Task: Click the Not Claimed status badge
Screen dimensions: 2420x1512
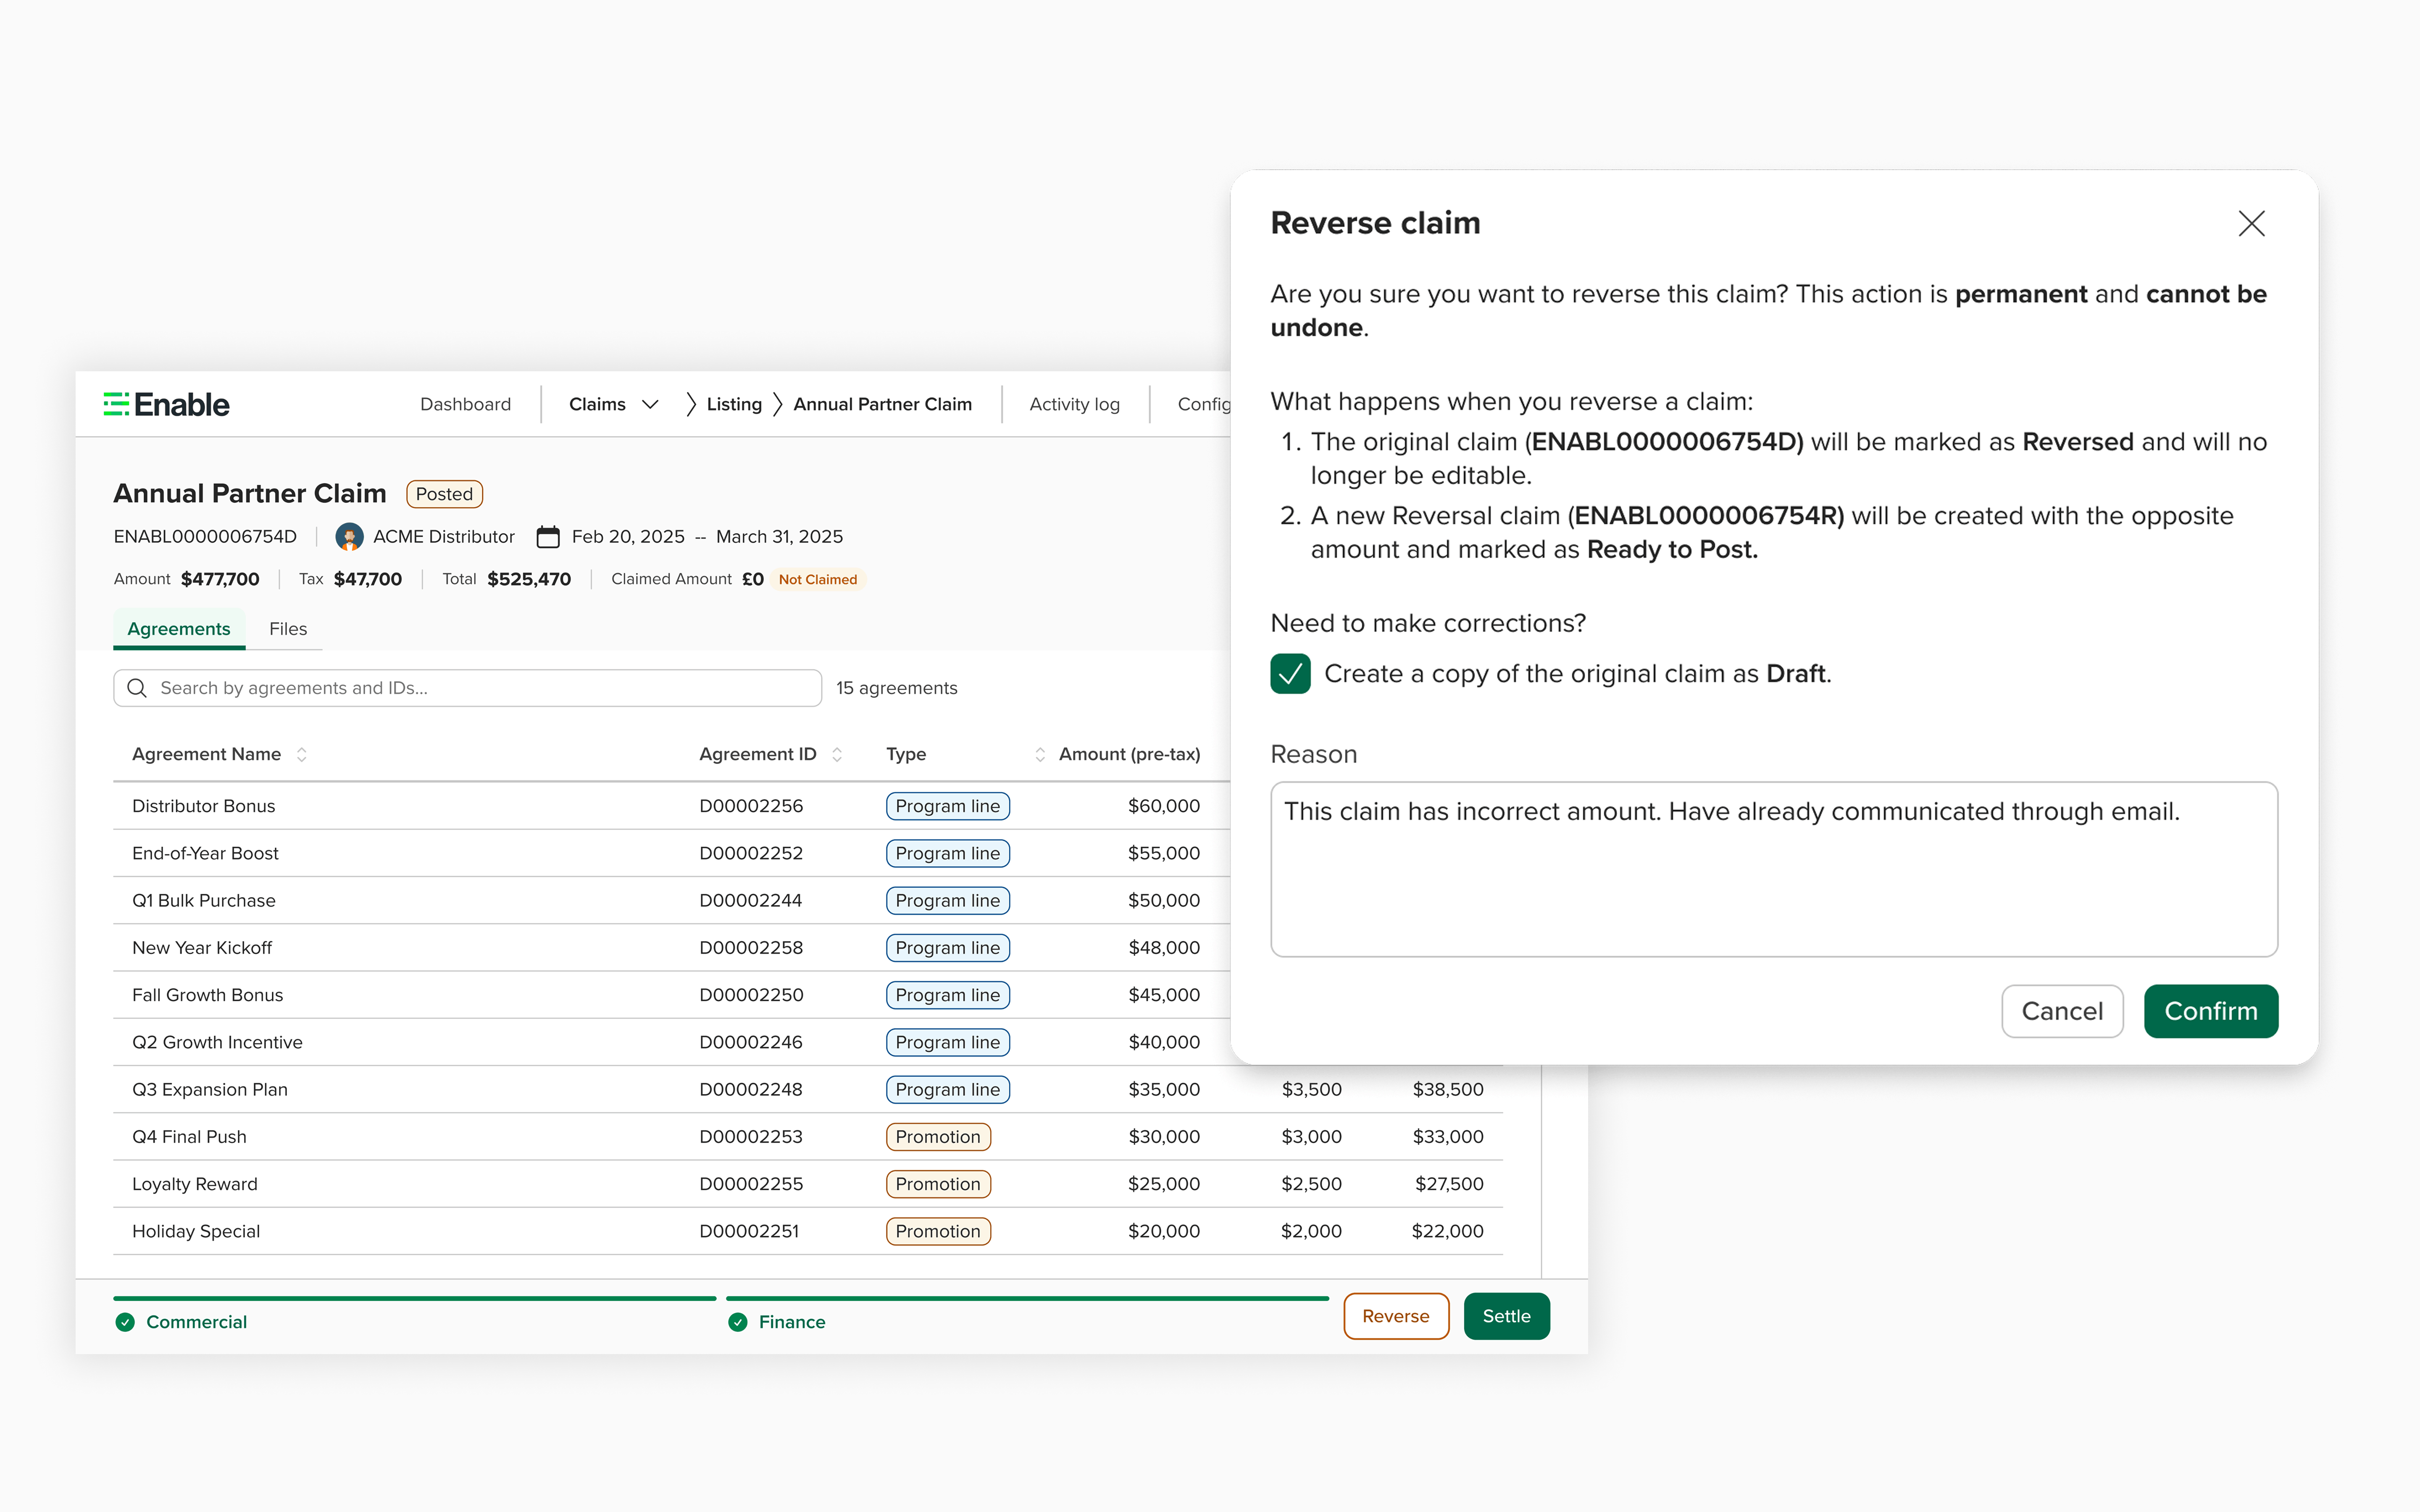Action: (x=817, y=579)
